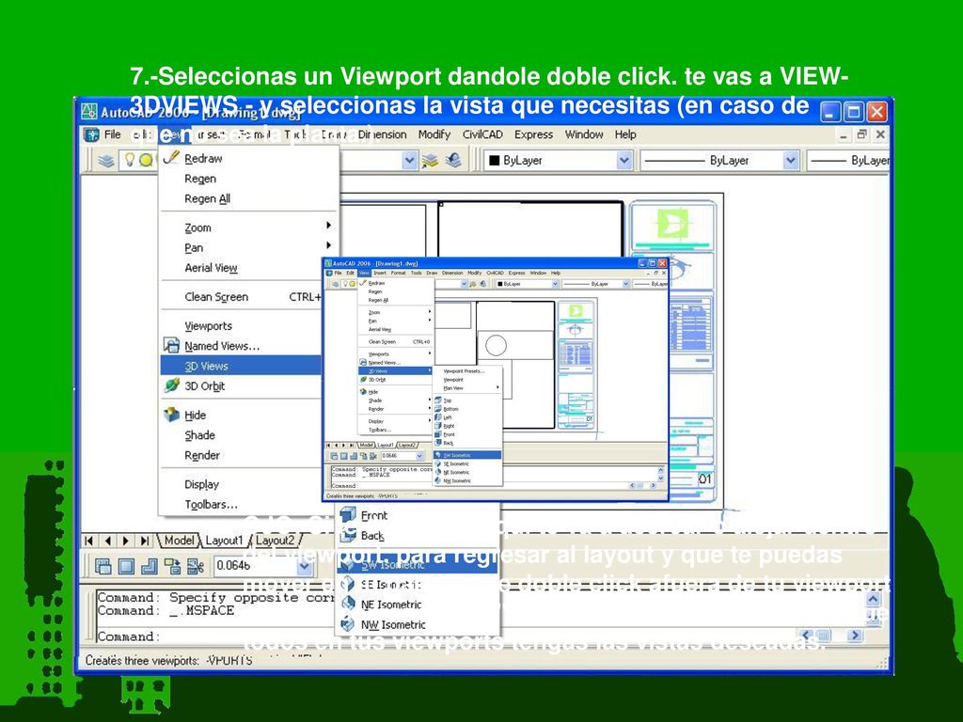
Task: Switch to Layout1 tab in small window
Action: pyautogui.click(x=385, y=445)
